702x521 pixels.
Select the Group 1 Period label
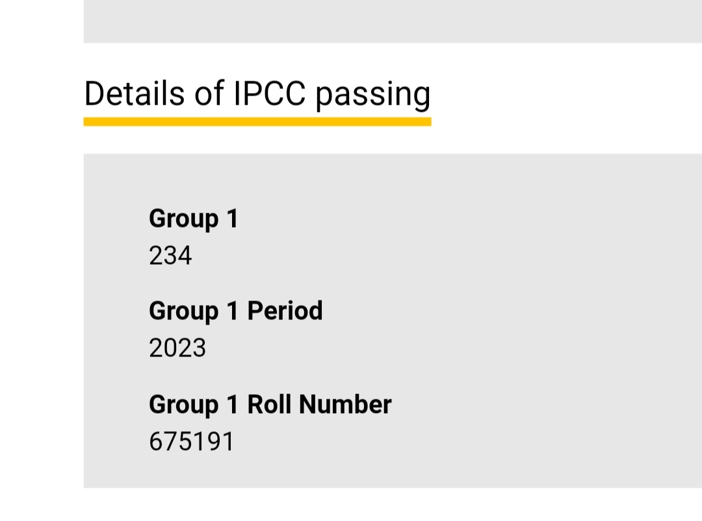pos(235,311)
